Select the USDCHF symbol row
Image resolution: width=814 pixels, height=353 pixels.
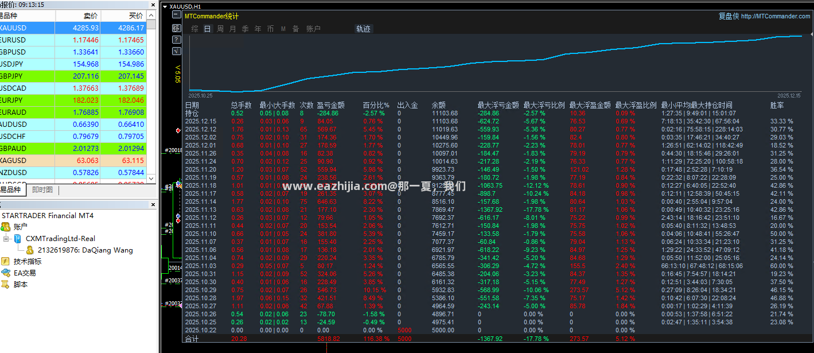pyautogui.click(x=73, y=136)
